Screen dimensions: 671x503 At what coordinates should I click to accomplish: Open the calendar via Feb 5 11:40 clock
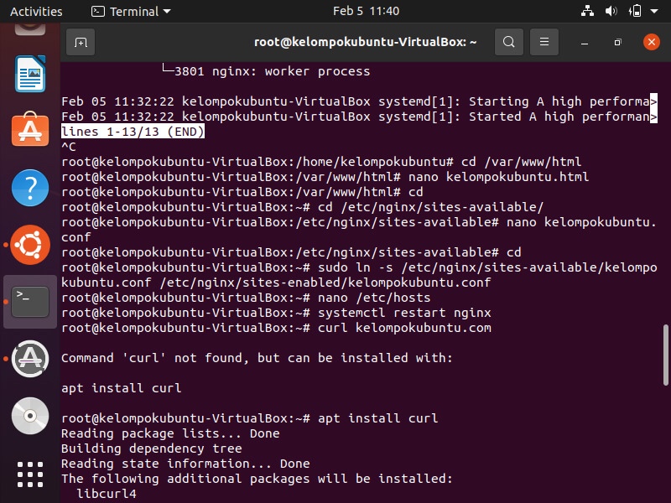coord(366,12)
